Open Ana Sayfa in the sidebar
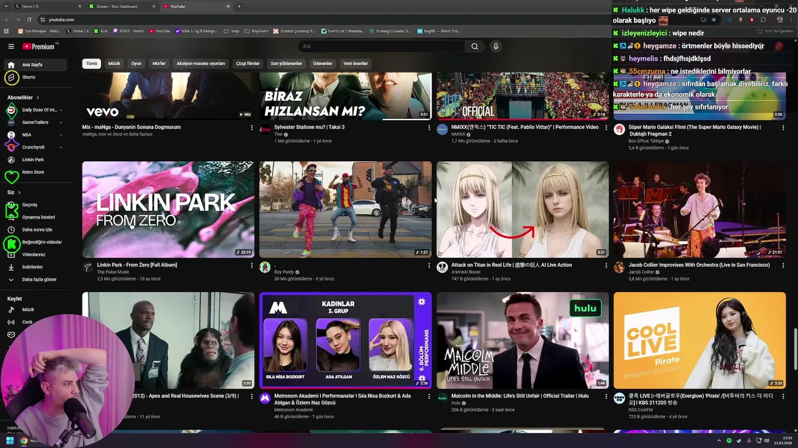The image size is (798, 448). [x=36, y=65]
